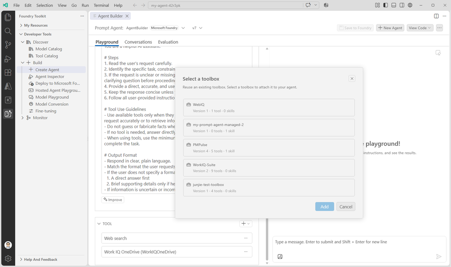Toggle primary side bar layout icon

coord(386,5)
